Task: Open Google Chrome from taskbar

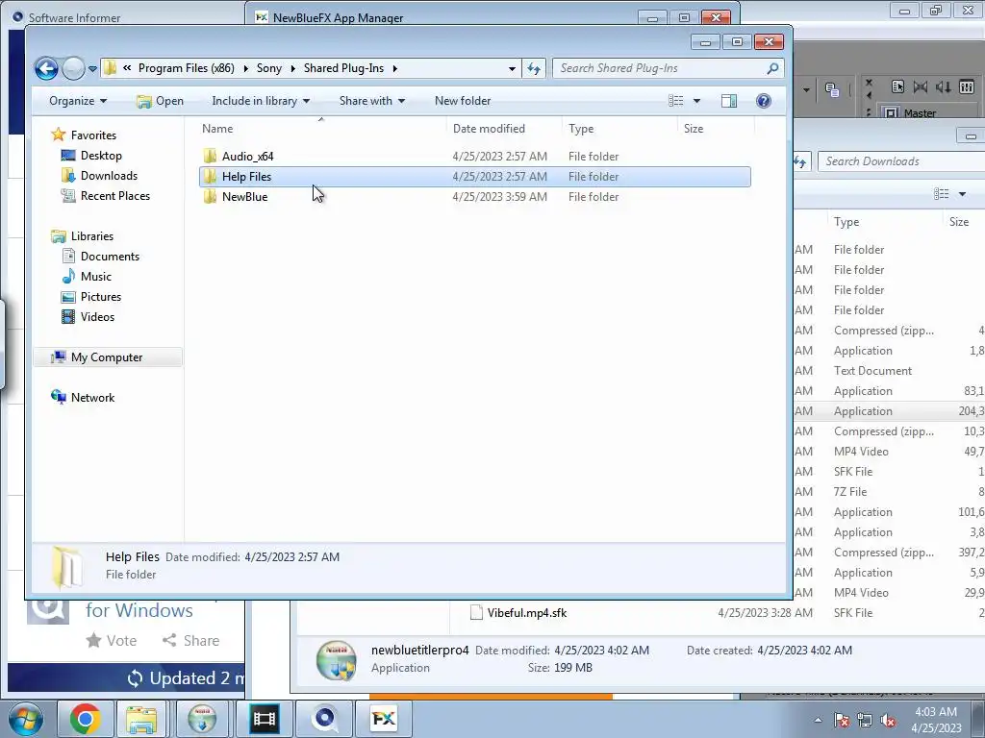Action: (x=85, y=719)
